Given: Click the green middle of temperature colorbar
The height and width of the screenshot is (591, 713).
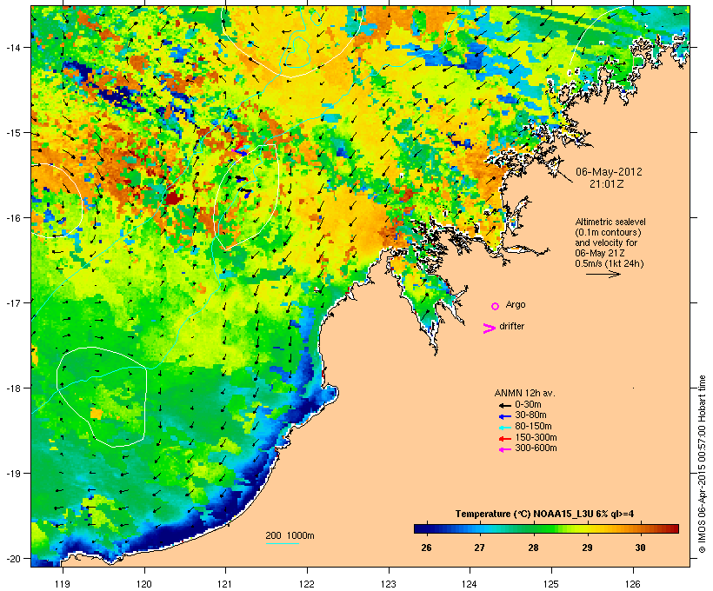Looking at the screenshot, I should (546, 528).
